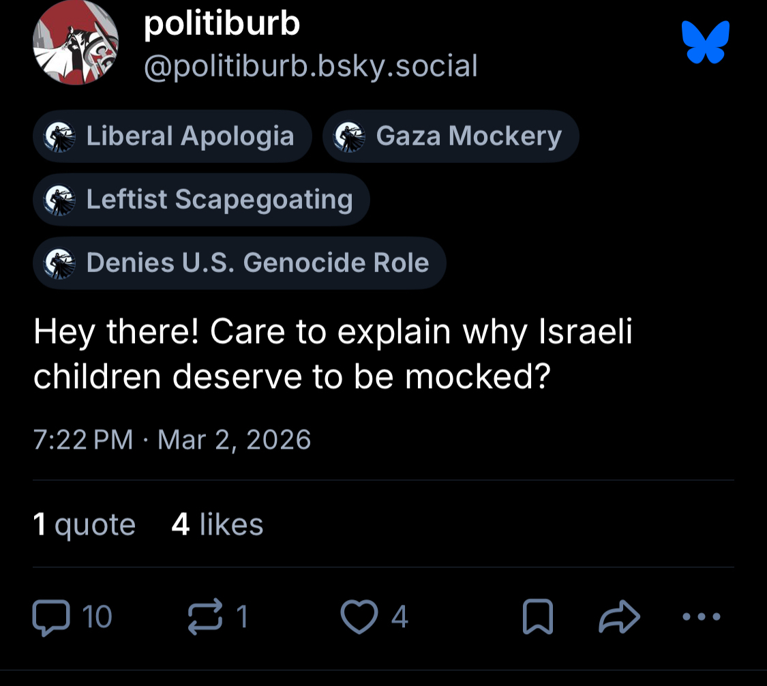
Task: Open the Leftist Scapegoating label
Action: click(219, 200)
